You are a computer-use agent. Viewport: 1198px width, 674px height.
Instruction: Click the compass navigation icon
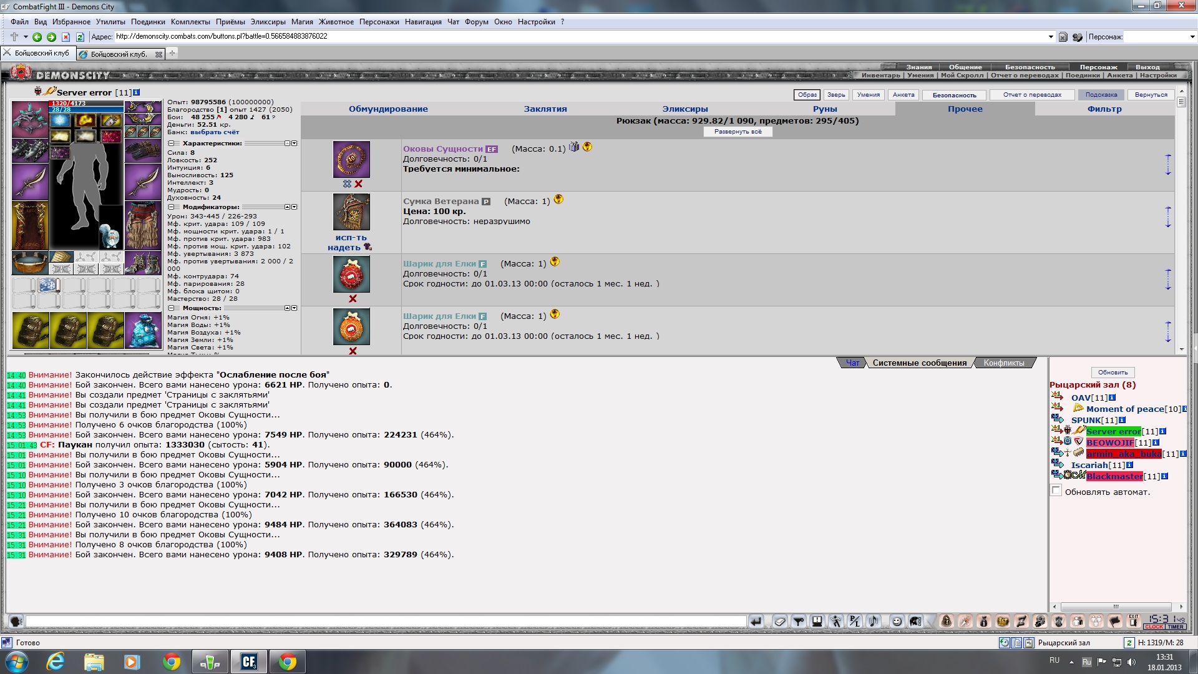[965, 621]
